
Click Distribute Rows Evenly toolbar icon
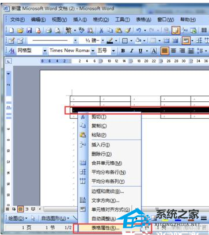[199, 41]
